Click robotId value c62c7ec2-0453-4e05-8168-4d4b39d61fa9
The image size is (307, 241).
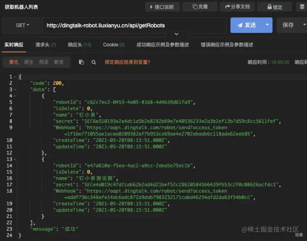tap(139, 102)
